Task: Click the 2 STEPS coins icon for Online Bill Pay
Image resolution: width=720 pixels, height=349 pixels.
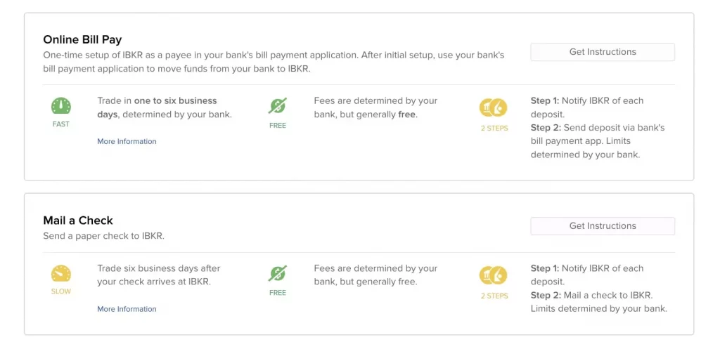Action: tap(493, 107)
